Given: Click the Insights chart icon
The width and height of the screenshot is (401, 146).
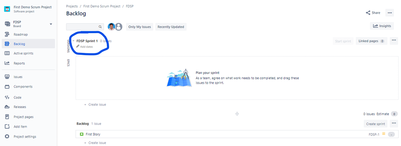Looking at the screenshot, I should tap(375, 26).
